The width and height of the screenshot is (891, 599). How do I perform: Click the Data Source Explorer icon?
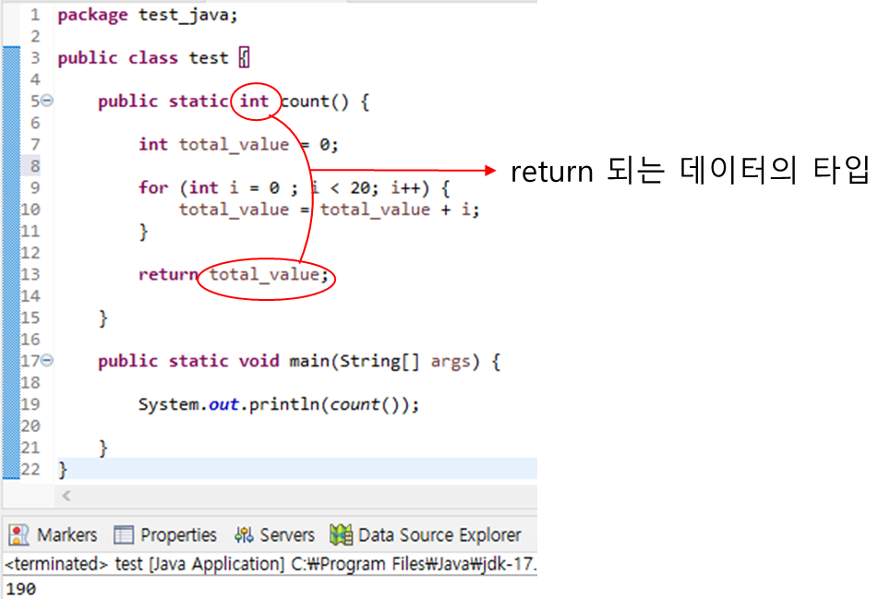pyautogui.click(x=341, y=534)
